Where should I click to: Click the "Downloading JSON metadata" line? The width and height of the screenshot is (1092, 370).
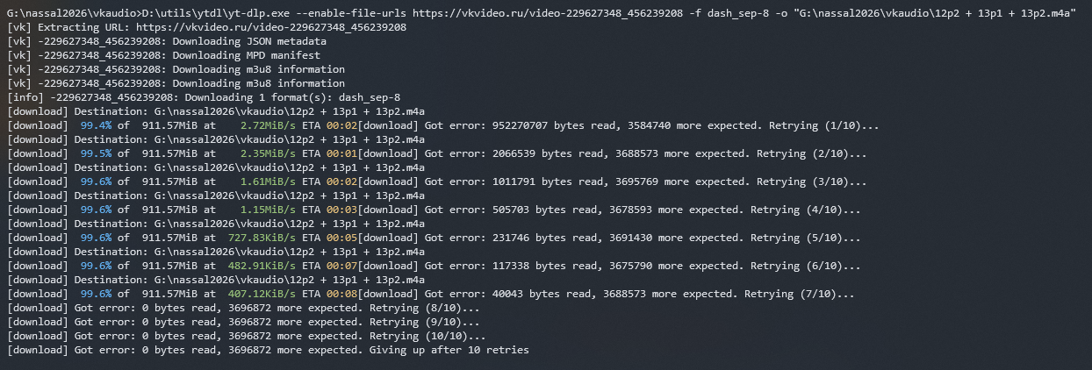pos(167,41)
